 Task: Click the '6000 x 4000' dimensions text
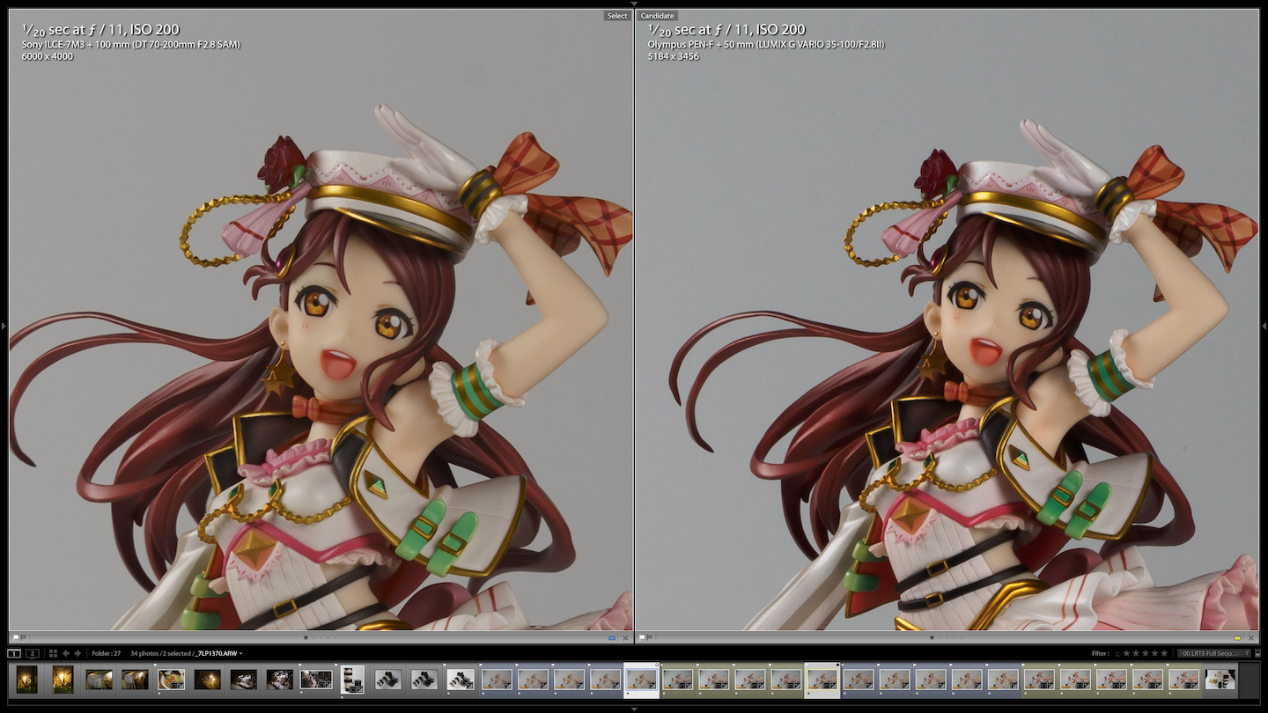(x=47, y=56)
